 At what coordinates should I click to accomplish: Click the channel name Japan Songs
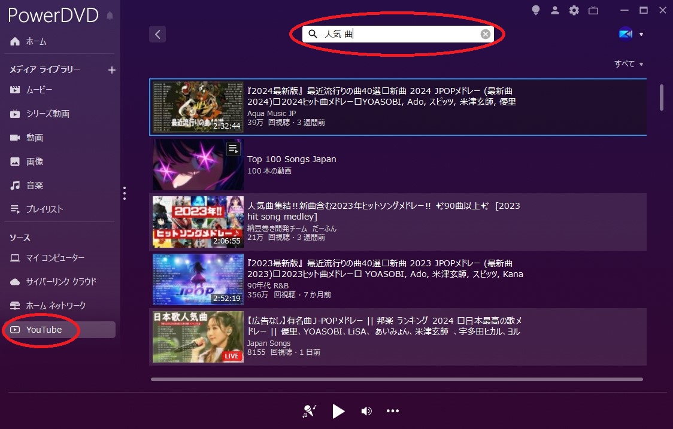point(269,343)
